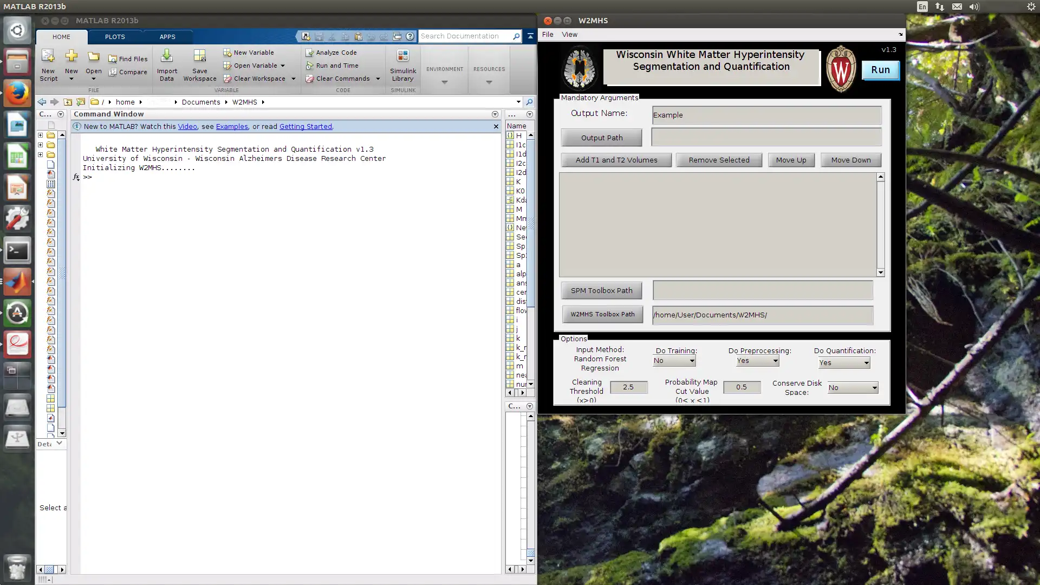Change Do Preprocessing dropdown option
The height and width of the screenshot is (585, 1040).
coord(775,361)
